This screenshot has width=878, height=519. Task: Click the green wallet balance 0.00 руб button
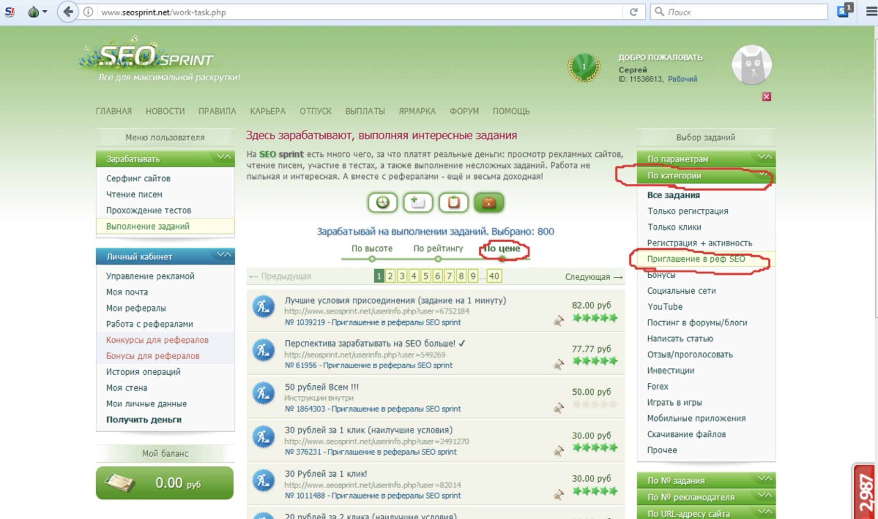[165, 483]
